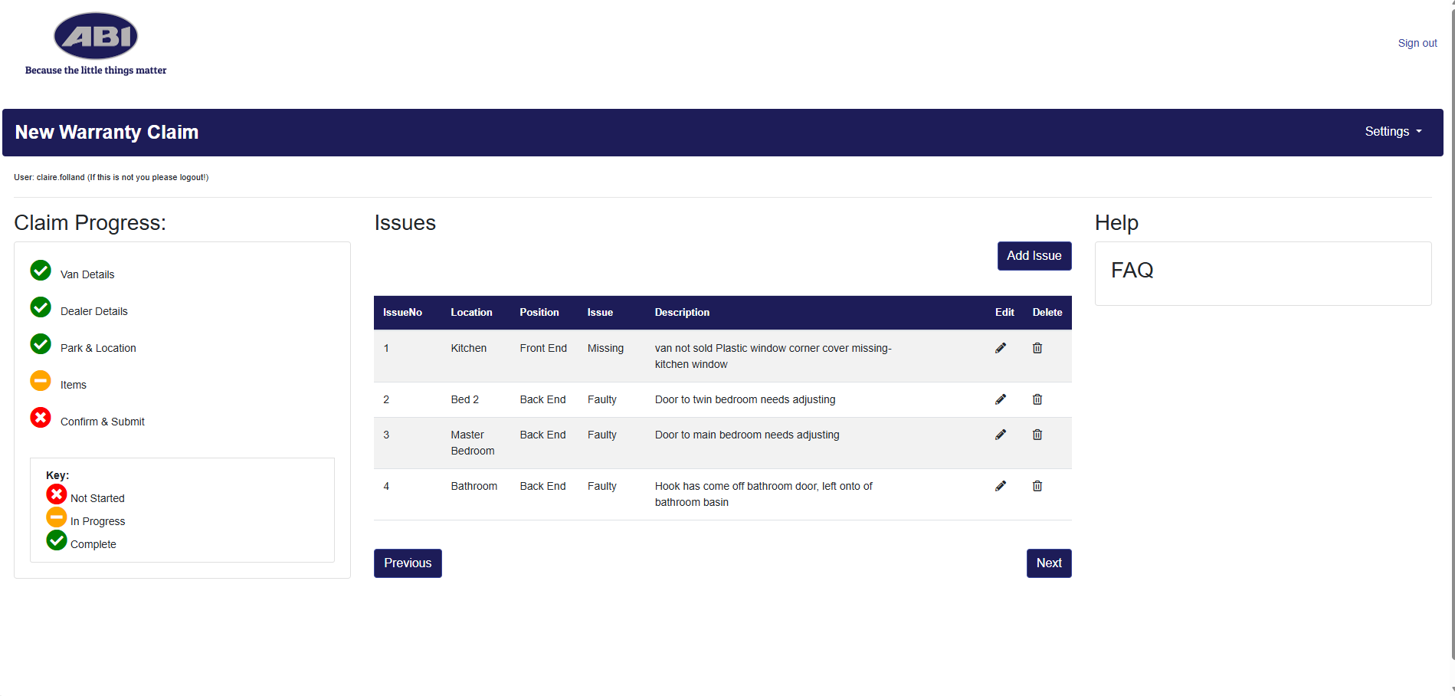
Task: Delete the Bed 2 door issue
Action: 1037,399
